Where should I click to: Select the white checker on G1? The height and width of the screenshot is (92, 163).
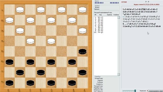pos(20,10)
